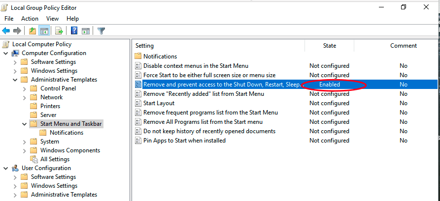Toggle the Show/Hide Action Pane toolbar icon
The image size is (440, 201).
(x=86, y=31)
